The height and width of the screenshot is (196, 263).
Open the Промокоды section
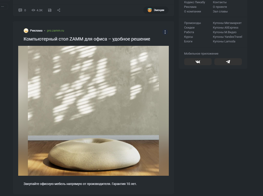[192, 23]
